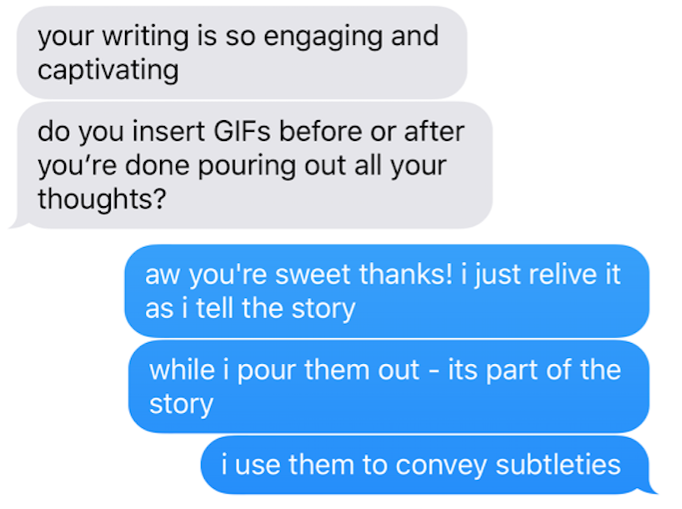
Task: Click the word 'subtleties' in the last message
Action: [x=558, y=464]
